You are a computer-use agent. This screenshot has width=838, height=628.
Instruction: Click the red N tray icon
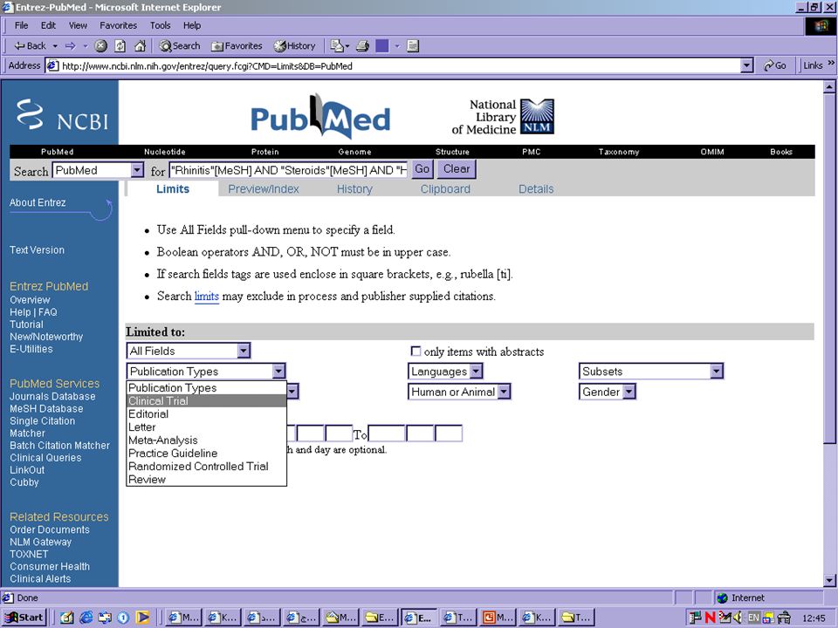(x=710, y=618)
